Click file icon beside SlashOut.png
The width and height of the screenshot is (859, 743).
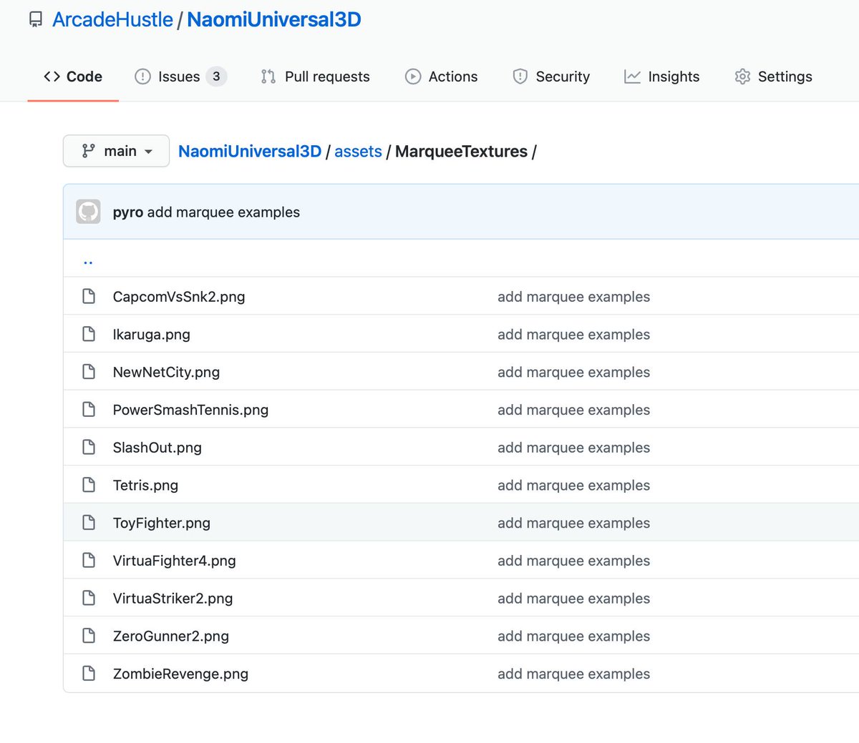[89, 447]
